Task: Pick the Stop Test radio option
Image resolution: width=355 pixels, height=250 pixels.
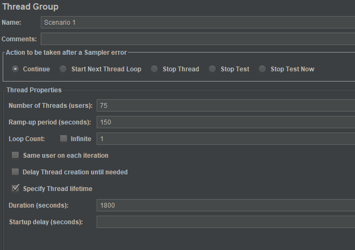Action: [213, 69]
